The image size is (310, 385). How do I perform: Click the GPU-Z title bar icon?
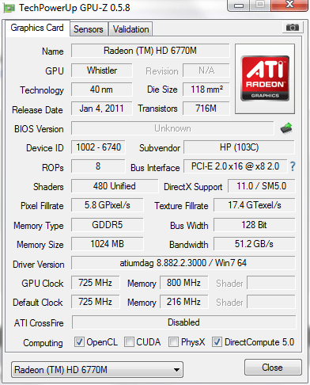pos(9,8)
